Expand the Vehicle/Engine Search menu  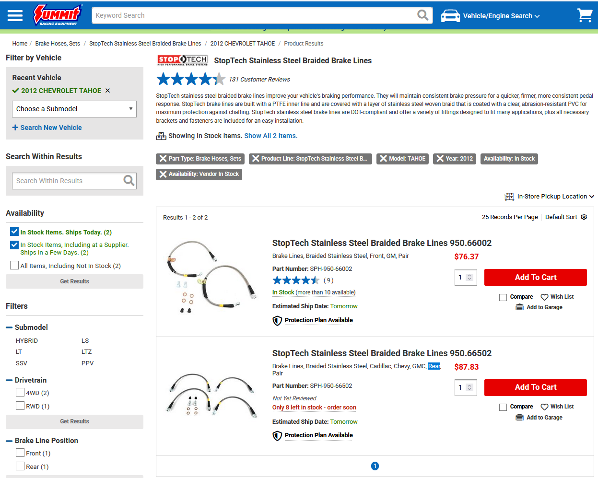491,16
